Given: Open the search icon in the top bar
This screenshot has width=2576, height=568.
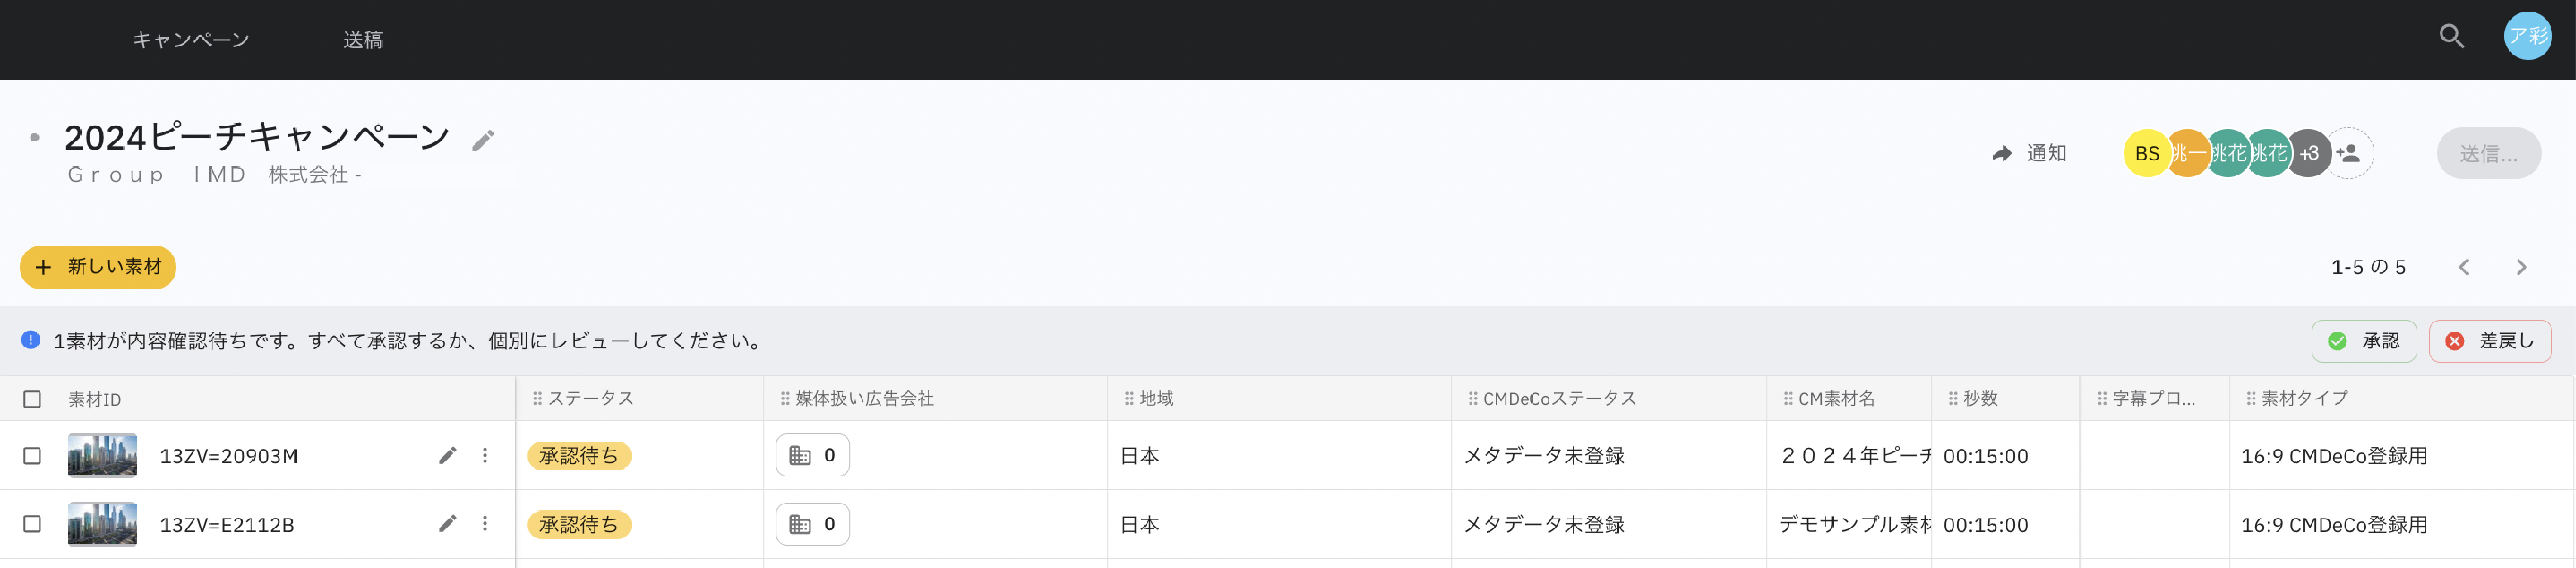Looking at the screenshot, I should (2453, 35).
